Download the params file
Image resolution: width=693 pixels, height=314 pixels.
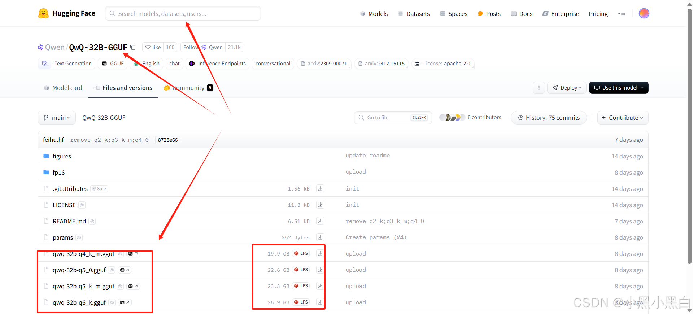pyautogui.click(x=320, y=237)
